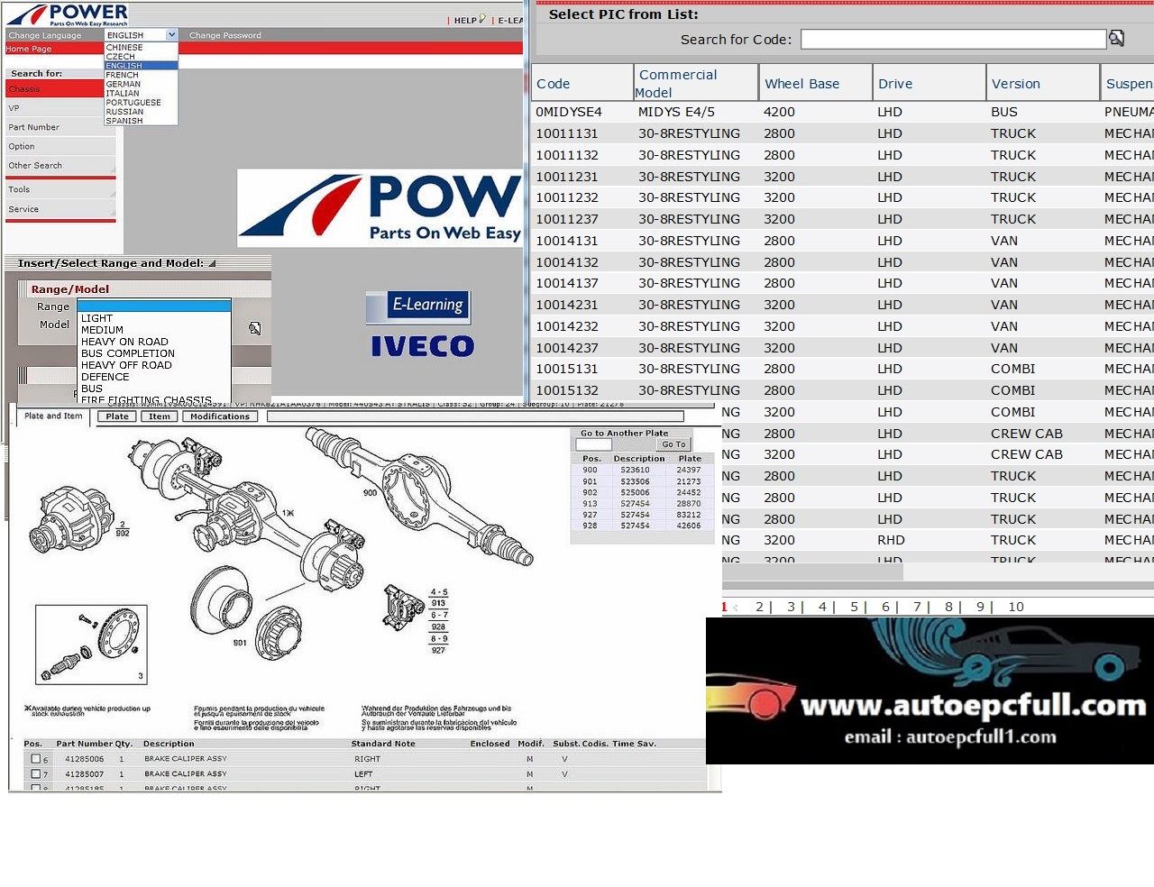This screenshot has width=1154, height=887.
Task: Select MEDIUM in the Range list
Action: [103, 330]
